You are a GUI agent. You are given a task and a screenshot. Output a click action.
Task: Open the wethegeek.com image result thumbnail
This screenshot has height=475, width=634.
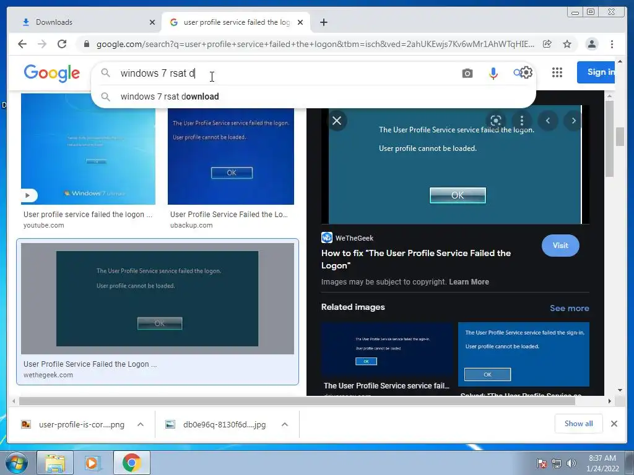157,299
